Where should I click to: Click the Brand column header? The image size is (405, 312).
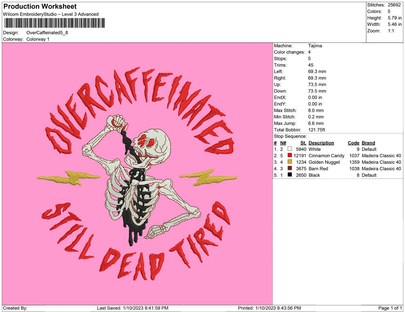[368, 142]
